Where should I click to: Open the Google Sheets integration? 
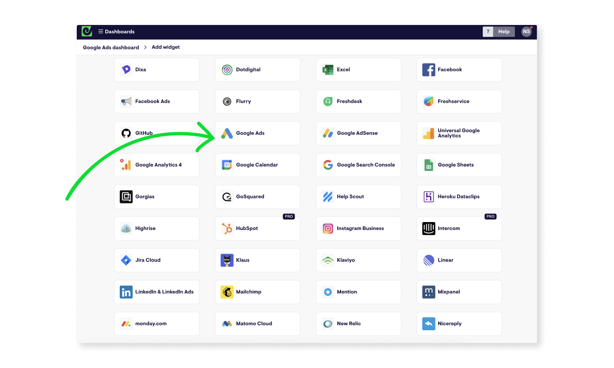click(459, 165)
